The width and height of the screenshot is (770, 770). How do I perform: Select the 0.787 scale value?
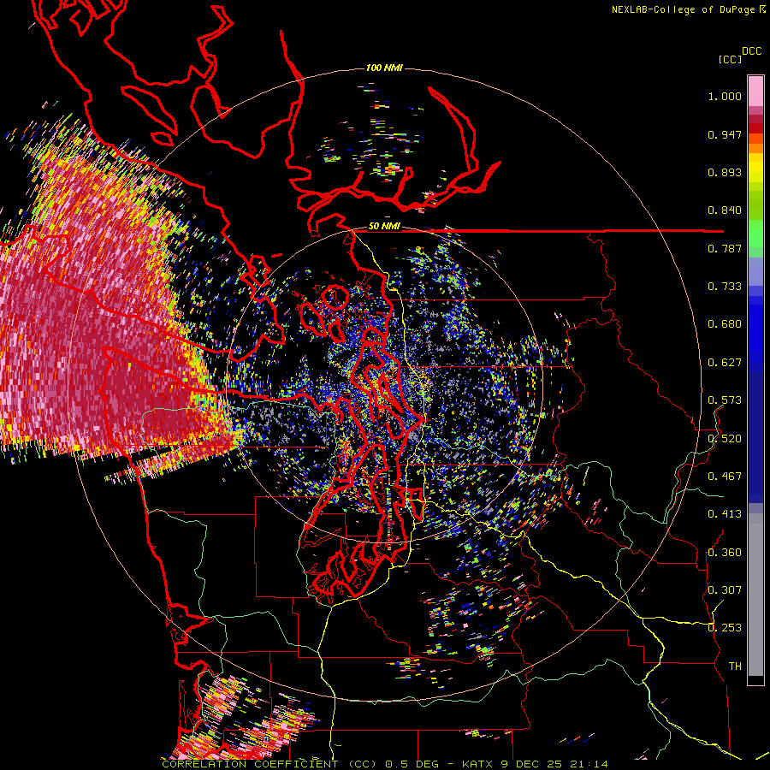click(x=725, y=248)
